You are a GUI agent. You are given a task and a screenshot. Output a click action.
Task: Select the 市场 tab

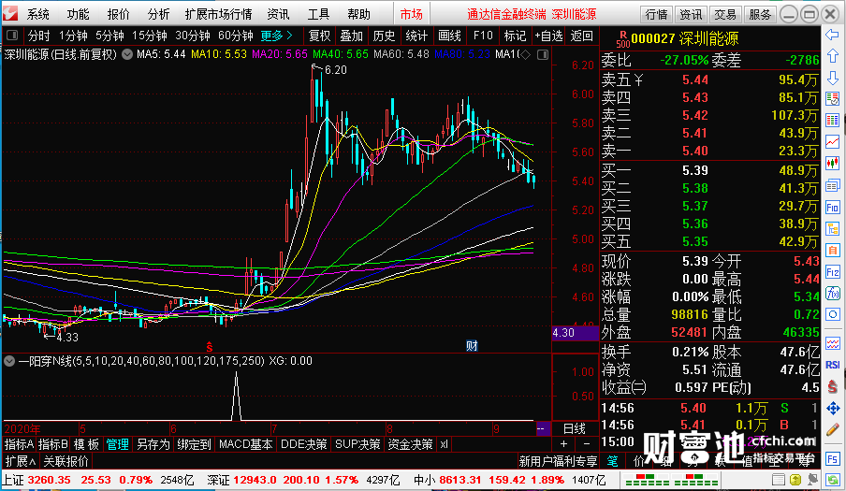click(x=411, y=15)
